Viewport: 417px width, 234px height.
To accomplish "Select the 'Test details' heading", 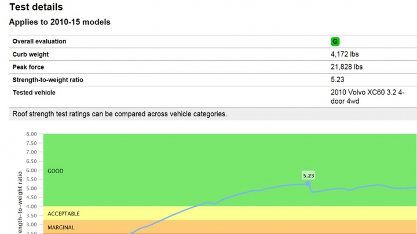I will point(36,7).
